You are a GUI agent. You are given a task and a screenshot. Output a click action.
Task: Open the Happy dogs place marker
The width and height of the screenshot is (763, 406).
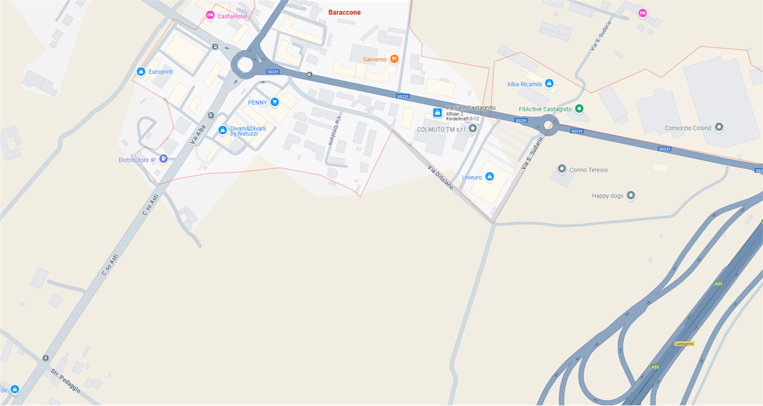click(x=631, y=195)
